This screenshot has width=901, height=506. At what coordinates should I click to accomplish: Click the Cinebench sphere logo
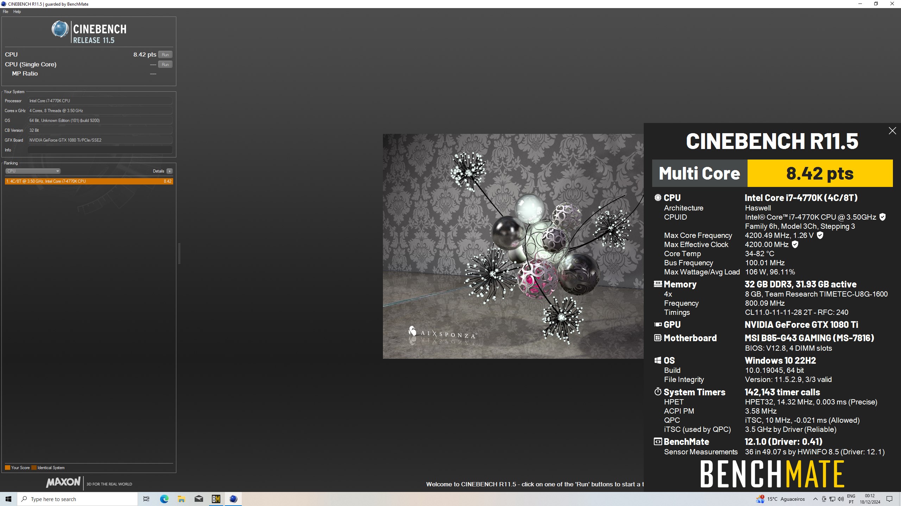(x=60, y=29)
